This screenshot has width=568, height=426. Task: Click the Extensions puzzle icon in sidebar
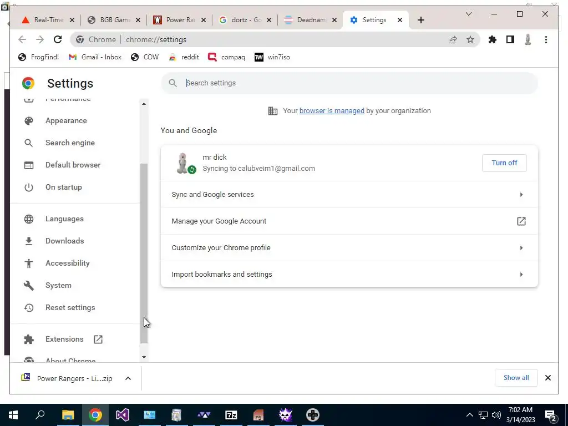[x=29, y=339]
